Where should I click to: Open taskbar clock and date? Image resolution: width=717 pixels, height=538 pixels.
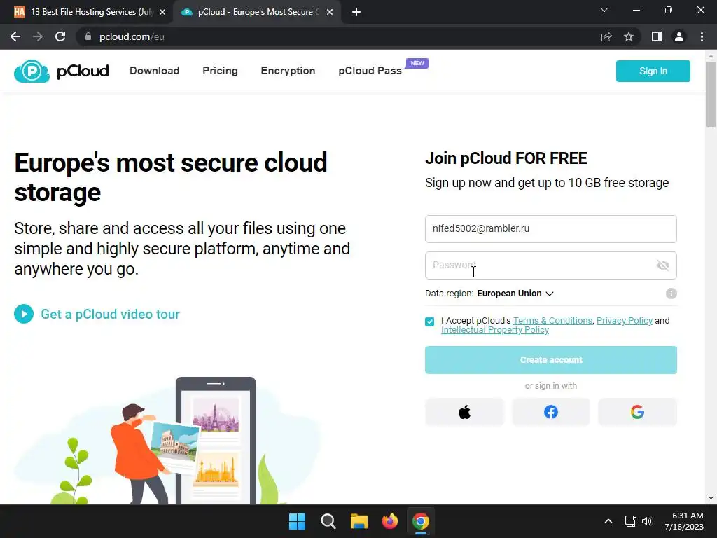tap(684, 521)
